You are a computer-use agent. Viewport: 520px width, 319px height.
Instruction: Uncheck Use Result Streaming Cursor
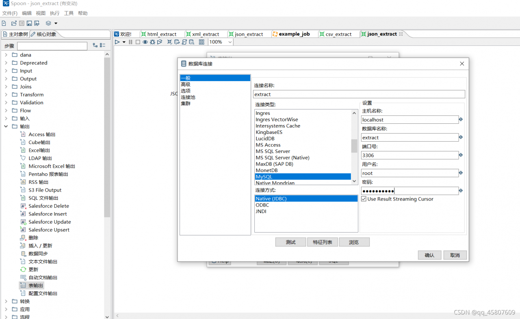point(364,199)
